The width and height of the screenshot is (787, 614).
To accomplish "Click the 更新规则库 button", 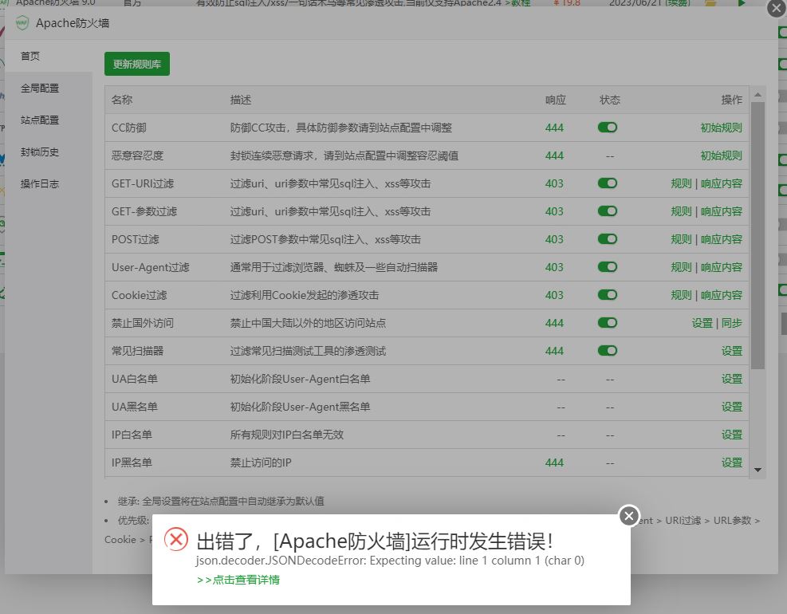I will click(x=137, y=64).
